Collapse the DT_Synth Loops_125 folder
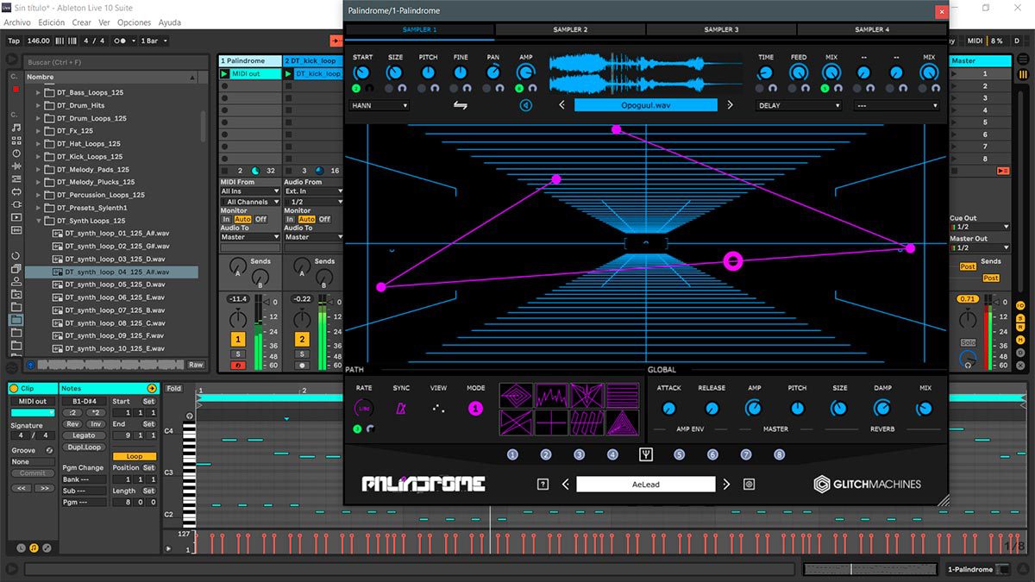 point(38,221)
